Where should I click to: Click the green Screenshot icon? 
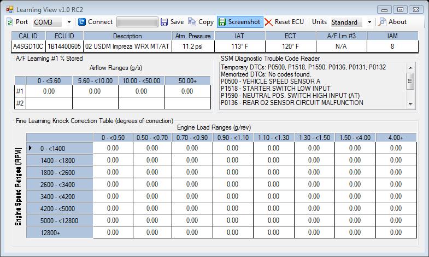pyautogui.click(x=222, y=22)
